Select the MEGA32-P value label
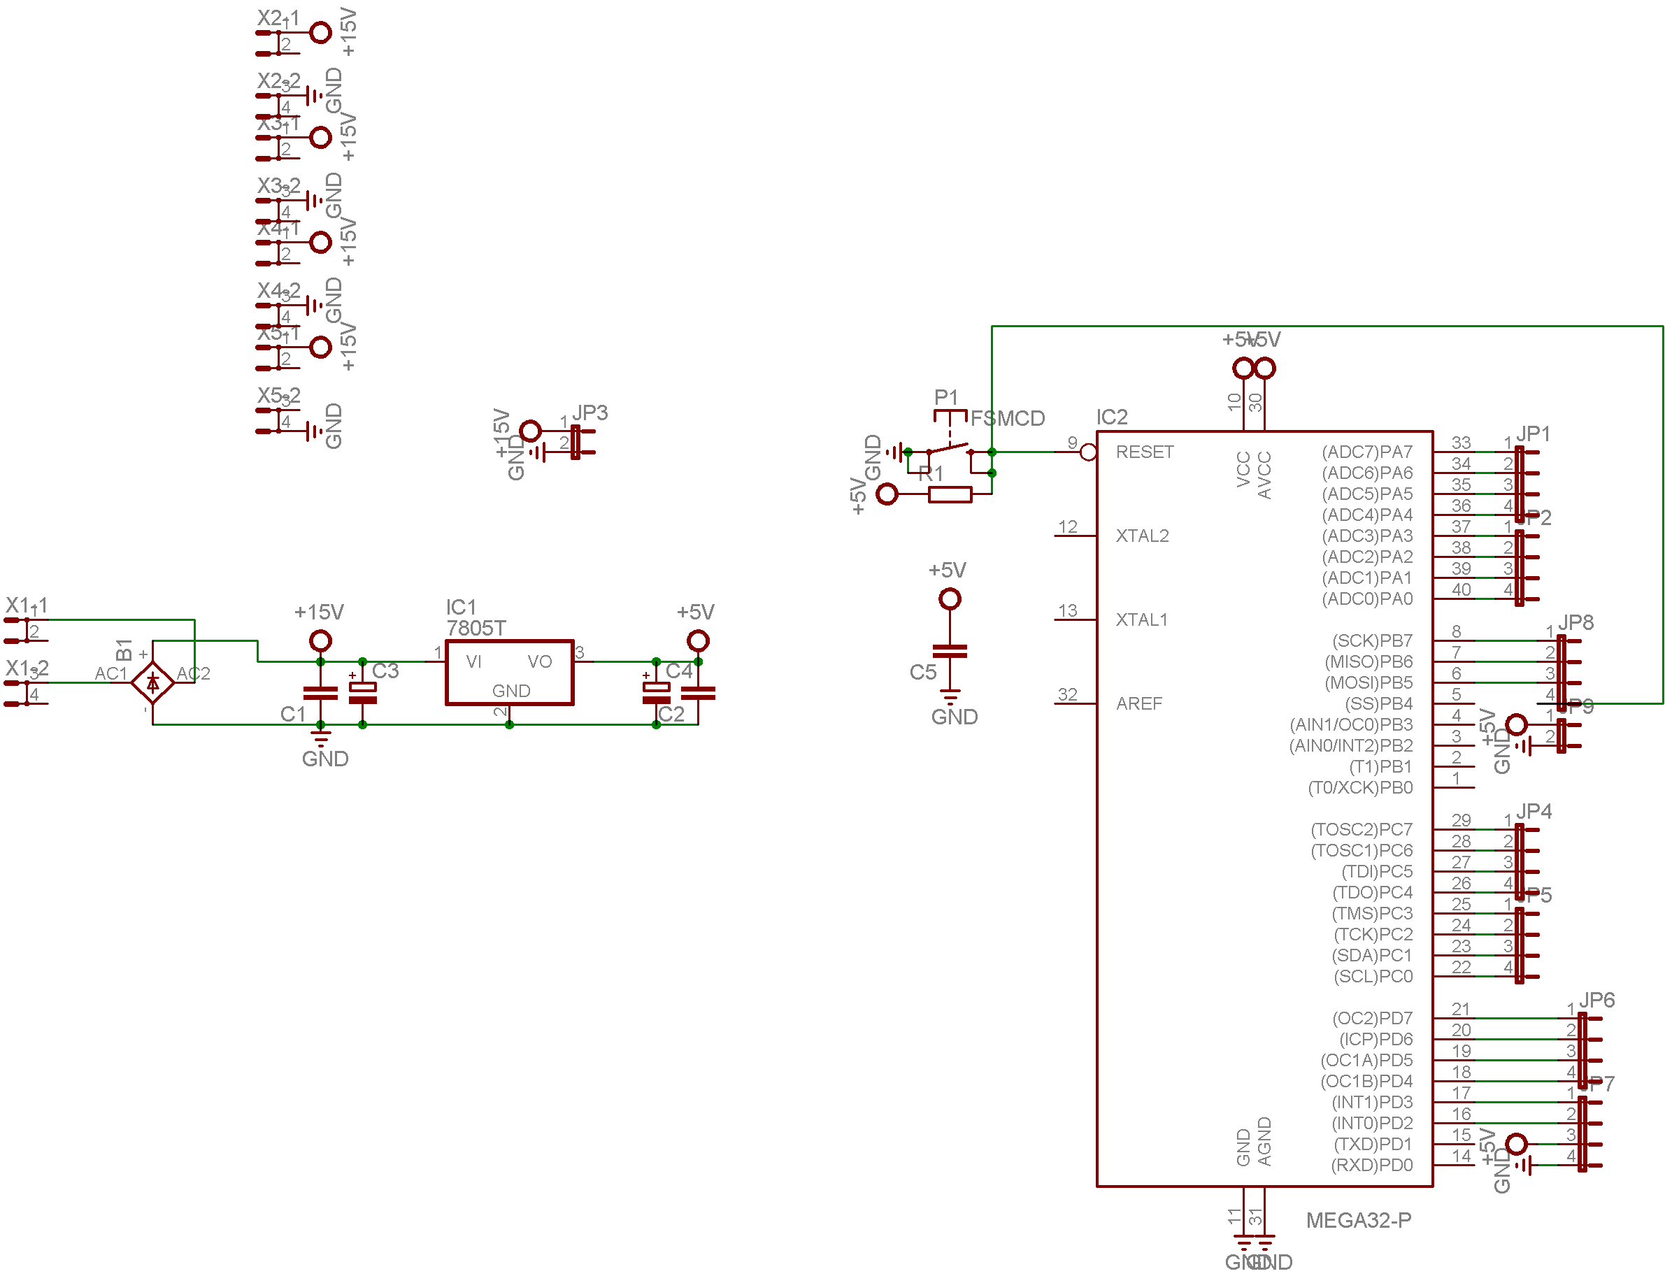 coord(1358,1221)
